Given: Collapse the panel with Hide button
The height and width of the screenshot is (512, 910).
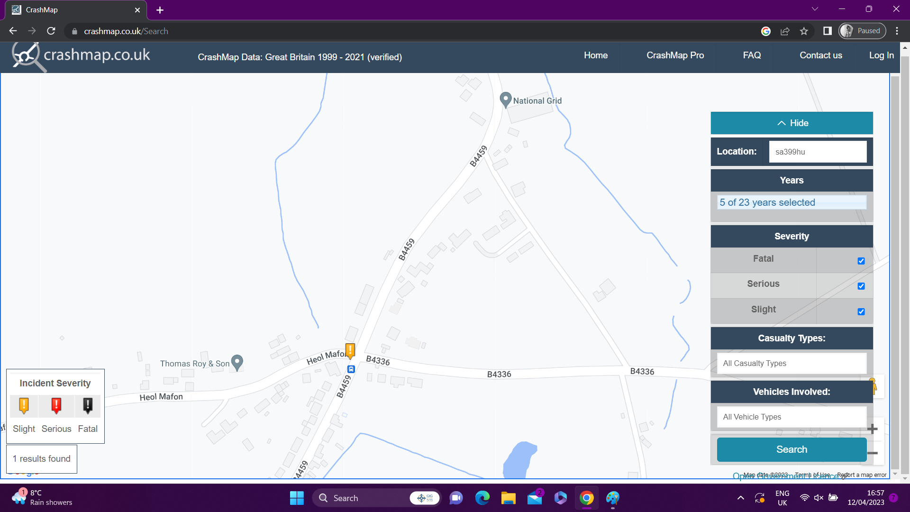Looking at the screenshot, I should [x=792, y=123].
